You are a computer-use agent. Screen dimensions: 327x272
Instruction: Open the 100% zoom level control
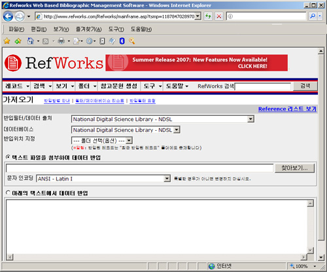(x=303, y=266)
